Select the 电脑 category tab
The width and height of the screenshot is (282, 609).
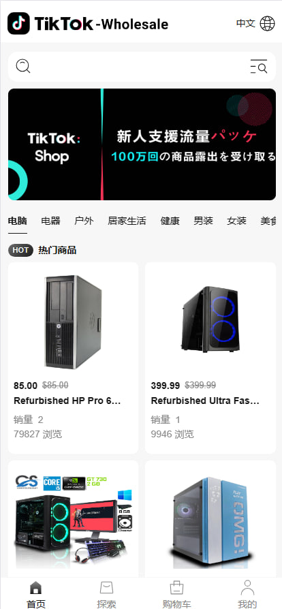coord(18,221)
